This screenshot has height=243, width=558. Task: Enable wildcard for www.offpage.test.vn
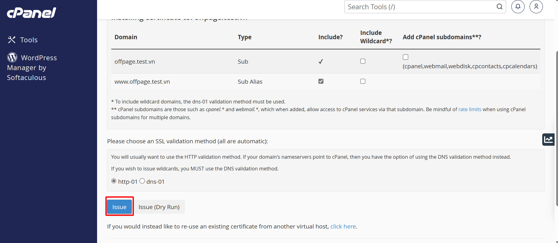pos(363,81)
